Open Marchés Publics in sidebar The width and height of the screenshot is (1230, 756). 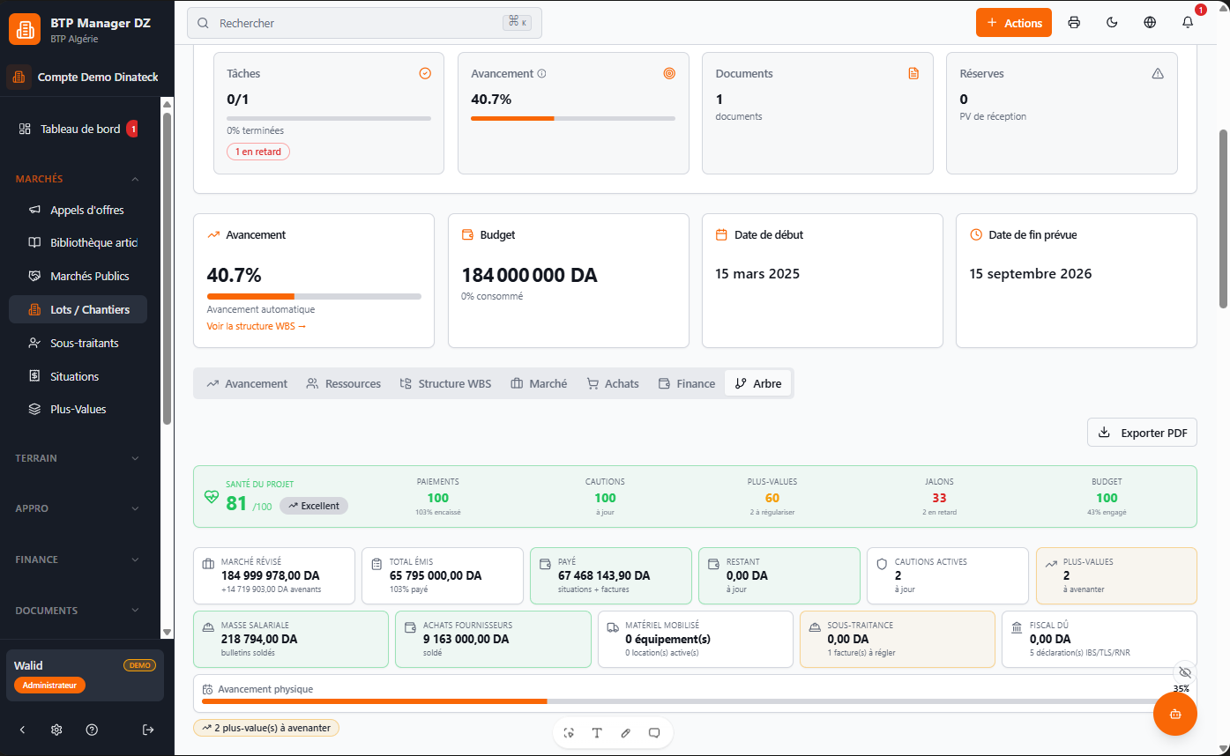(78, 276)
